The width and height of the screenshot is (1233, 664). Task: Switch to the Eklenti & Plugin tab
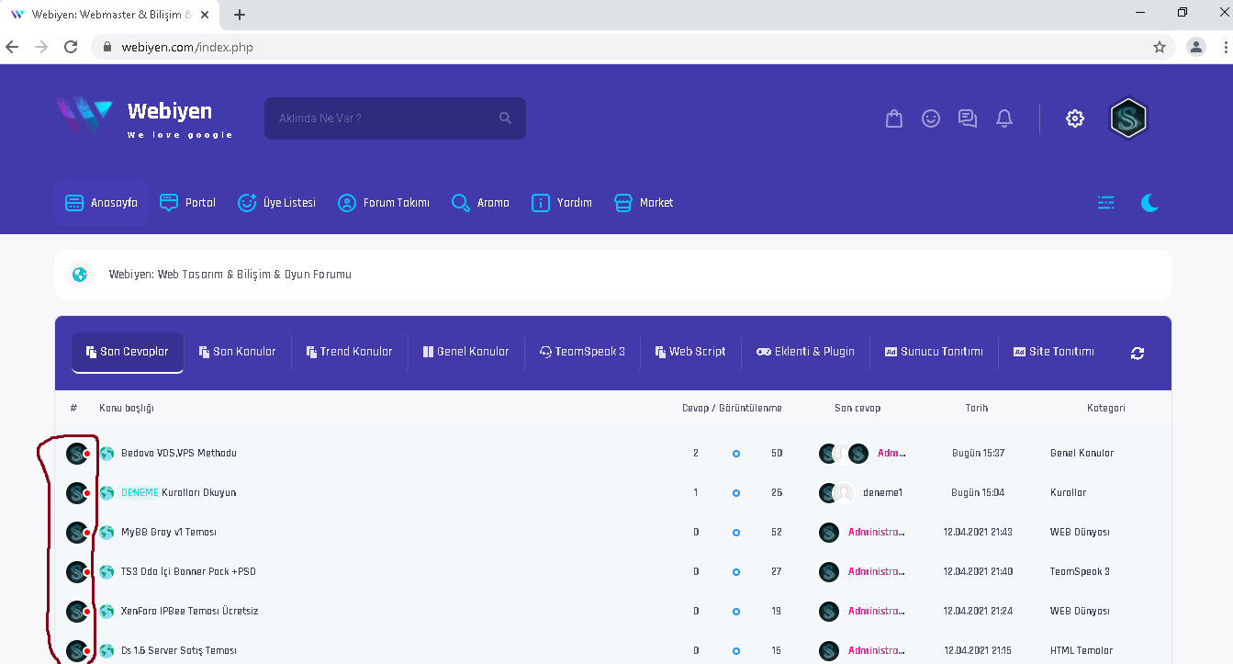(x=805, y=352)
